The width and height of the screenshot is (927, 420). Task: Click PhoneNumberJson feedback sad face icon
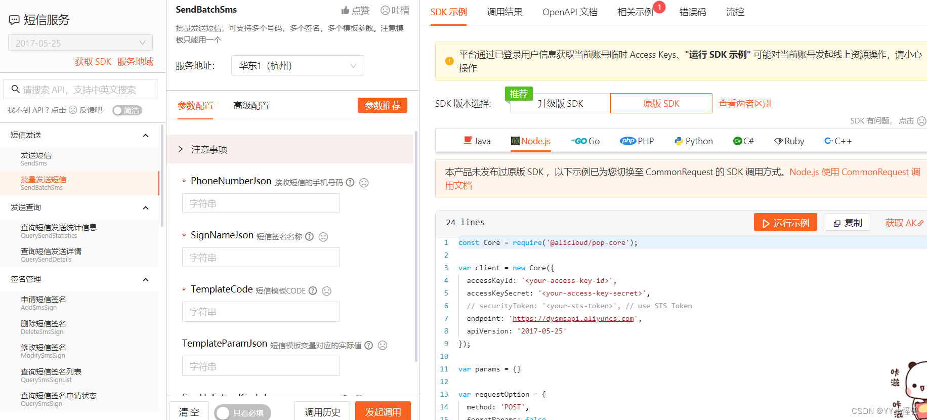pos(364,183)
